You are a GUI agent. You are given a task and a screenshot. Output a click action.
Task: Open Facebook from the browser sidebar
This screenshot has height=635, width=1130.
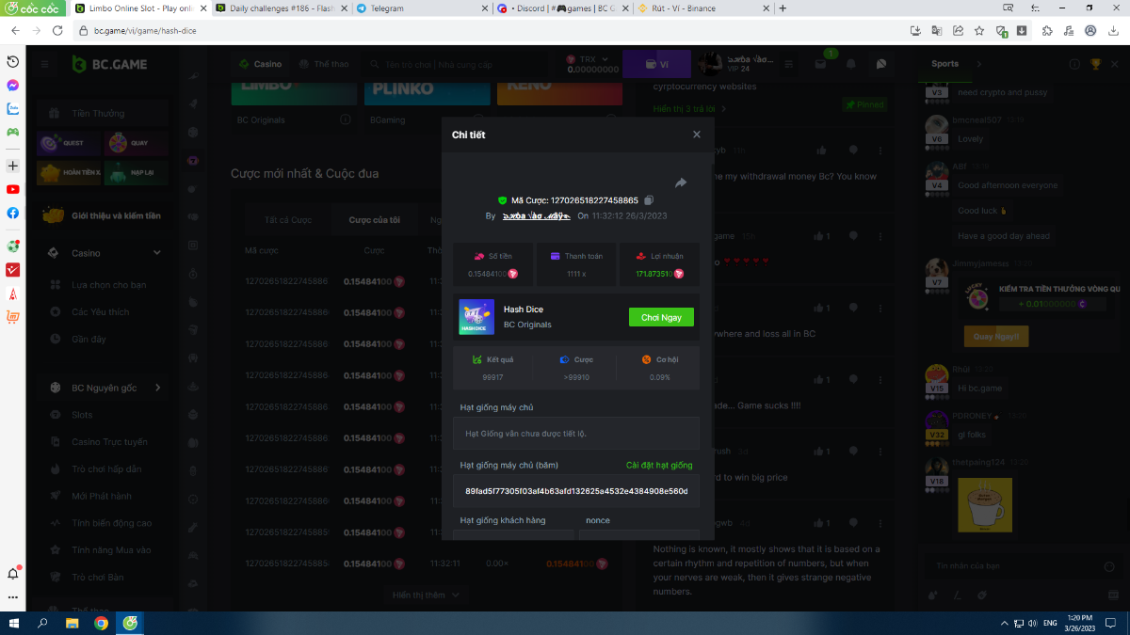click(x=13, y=213)
